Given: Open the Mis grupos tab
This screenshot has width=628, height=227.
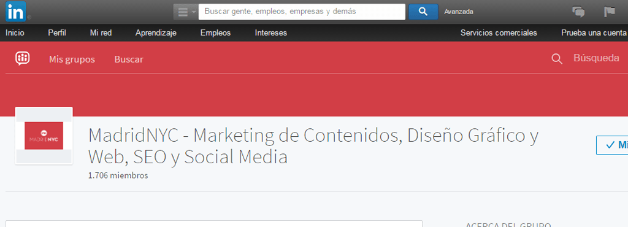Looking at the screenshot, I should coord(72,60).
